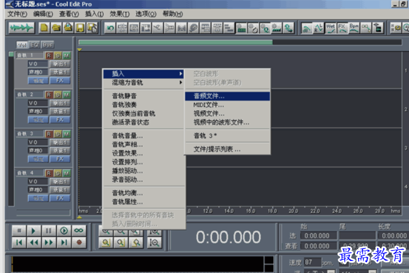Mute track 1 with M button
This screenshot has height=273, width=409.
pyautogui.click(x=67, y=56)
